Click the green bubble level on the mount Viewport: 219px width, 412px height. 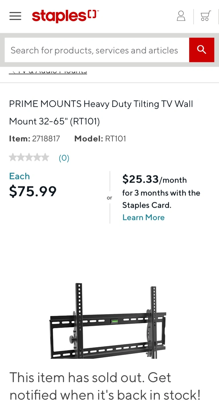point(115,320)
